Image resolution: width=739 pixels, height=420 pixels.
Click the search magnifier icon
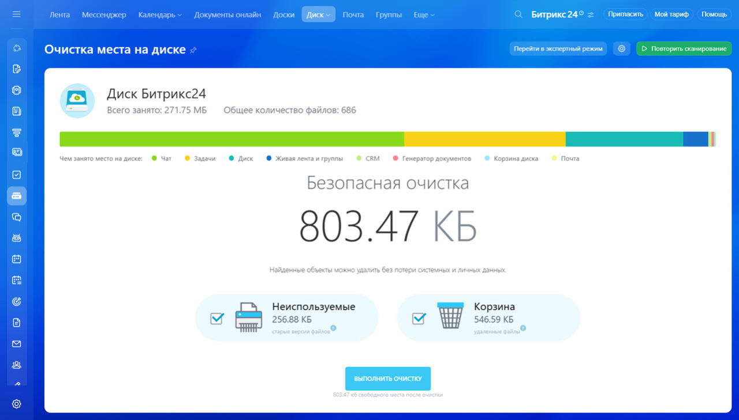point(518,14)
